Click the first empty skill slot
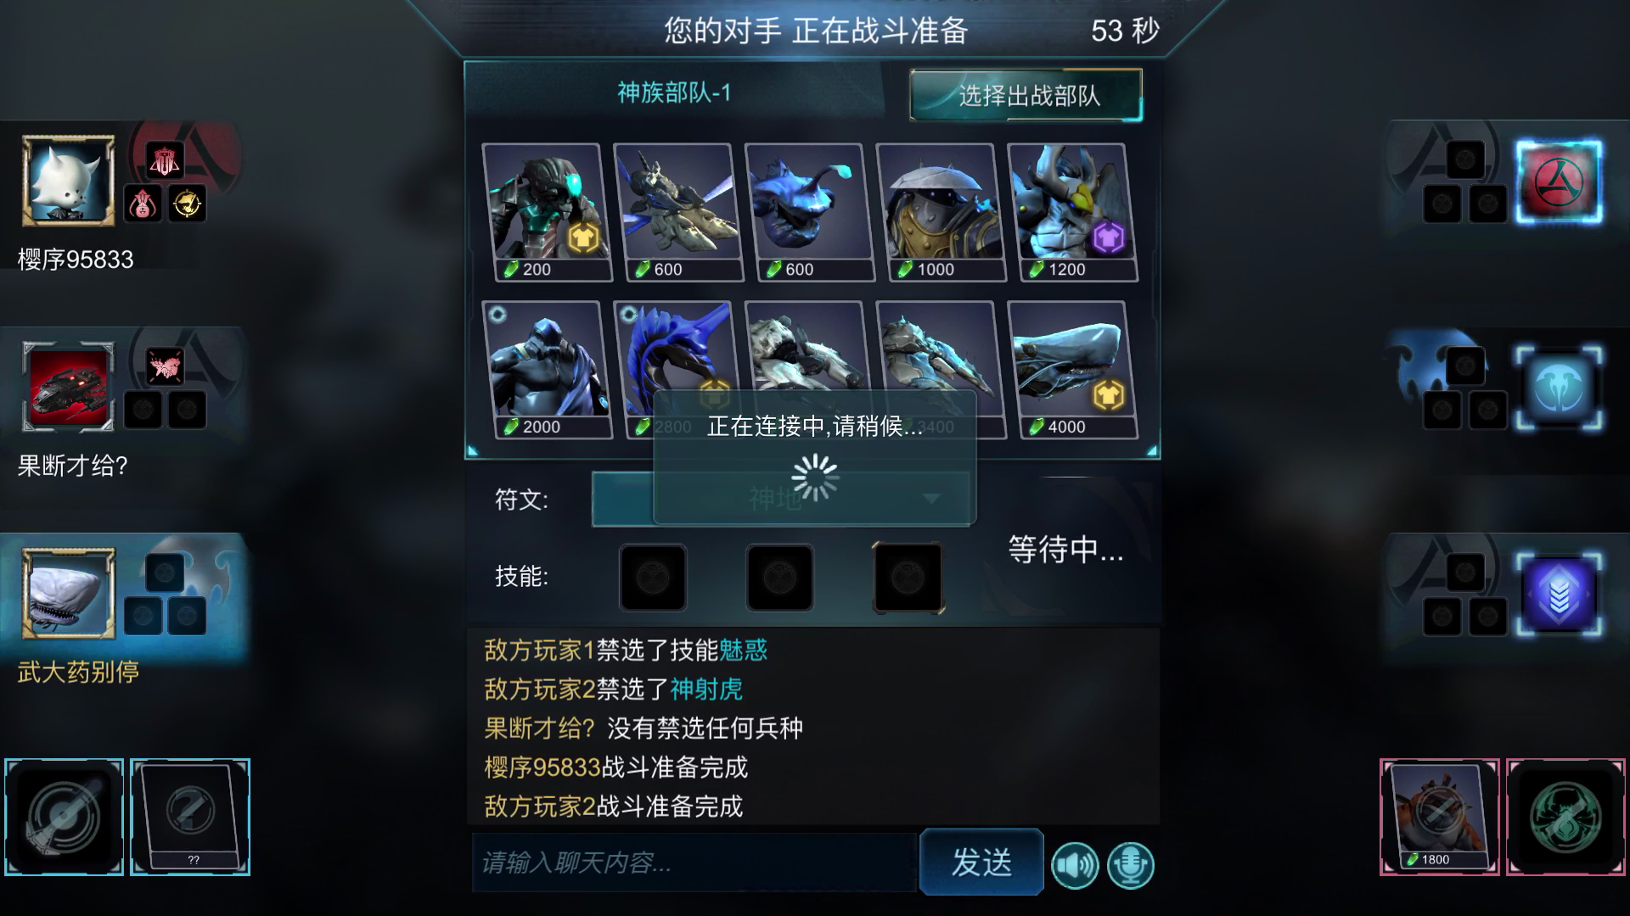 click(653, 578)
